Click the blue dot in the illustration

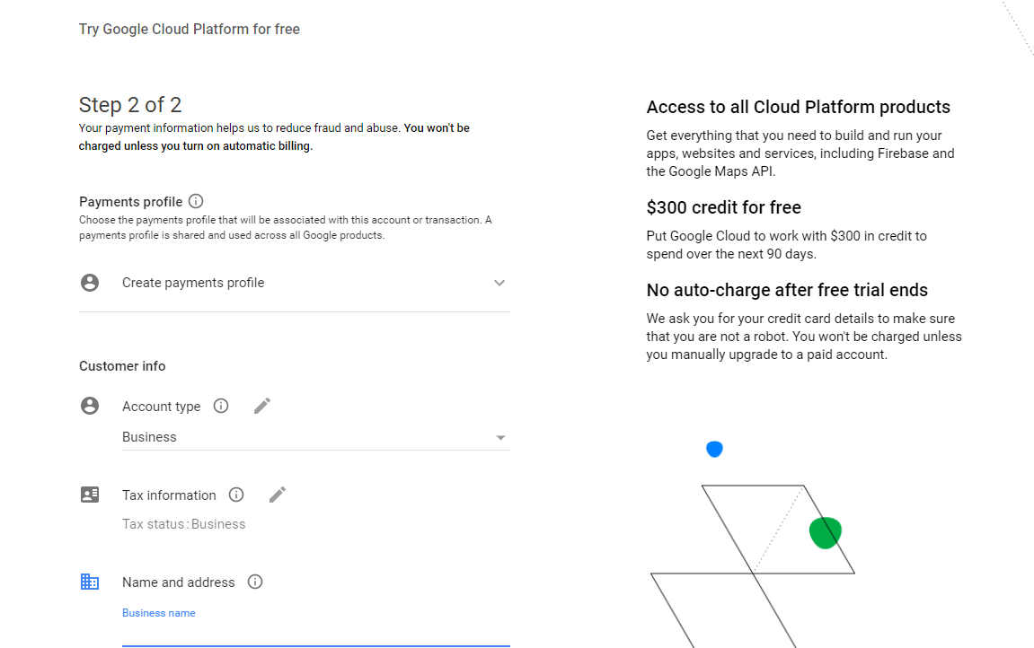[x=714, y=449]
